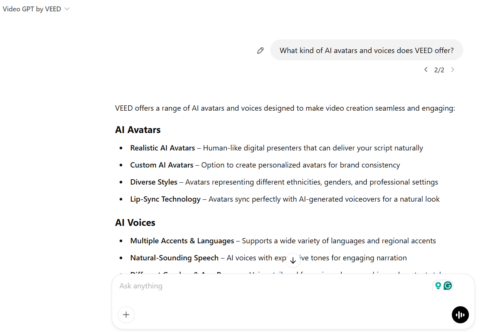Click the dropdown chevron beside VEED title
Image resolution: width=481 pixels, height=332 pixels.
pyautogui.click(x=67, y=9)
